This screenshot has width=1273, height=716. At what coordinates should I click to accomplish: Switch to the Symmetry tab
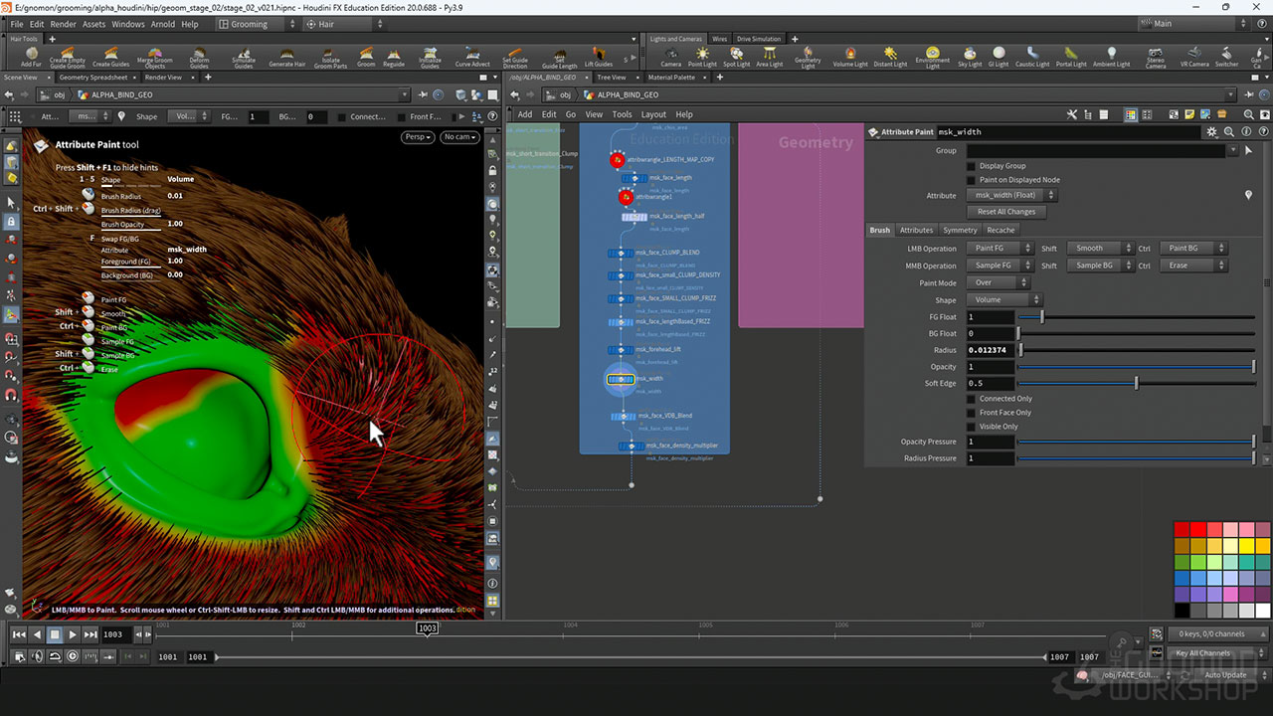click(x=960, y=230)
